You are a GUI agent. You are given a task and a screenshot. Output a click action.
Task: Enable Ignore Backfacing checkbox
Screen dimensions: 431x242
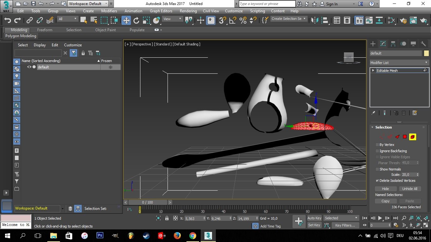(x=377, y=151)
